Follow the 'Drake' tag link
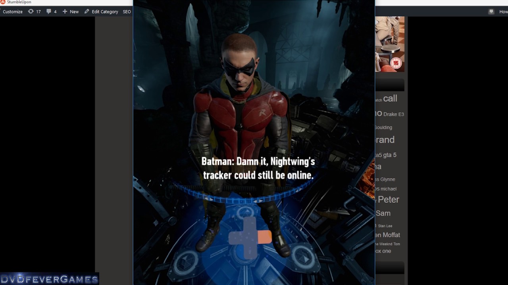This screenshot has height=285, width=508. [x=390, y=114]
